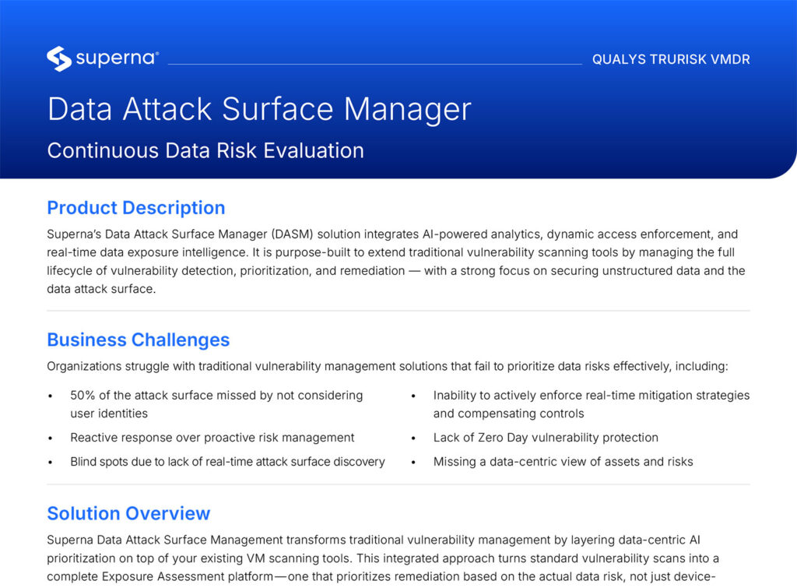This screenshot has height=588, width=797.
Task: Click the registered trademark symbol beside Superna
Action: pos(159,53)
